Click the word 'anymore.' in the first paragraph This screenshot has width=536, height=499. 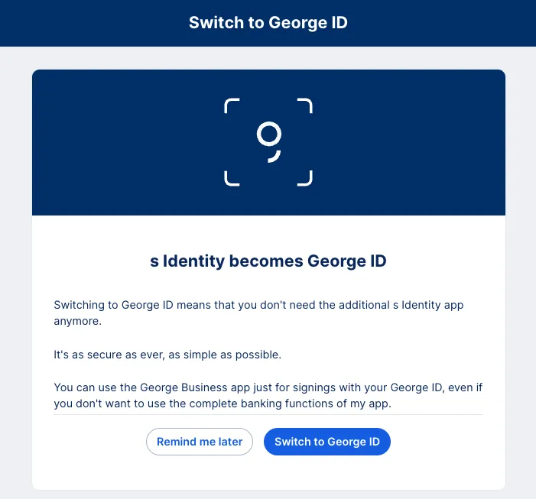coord(78,321)
